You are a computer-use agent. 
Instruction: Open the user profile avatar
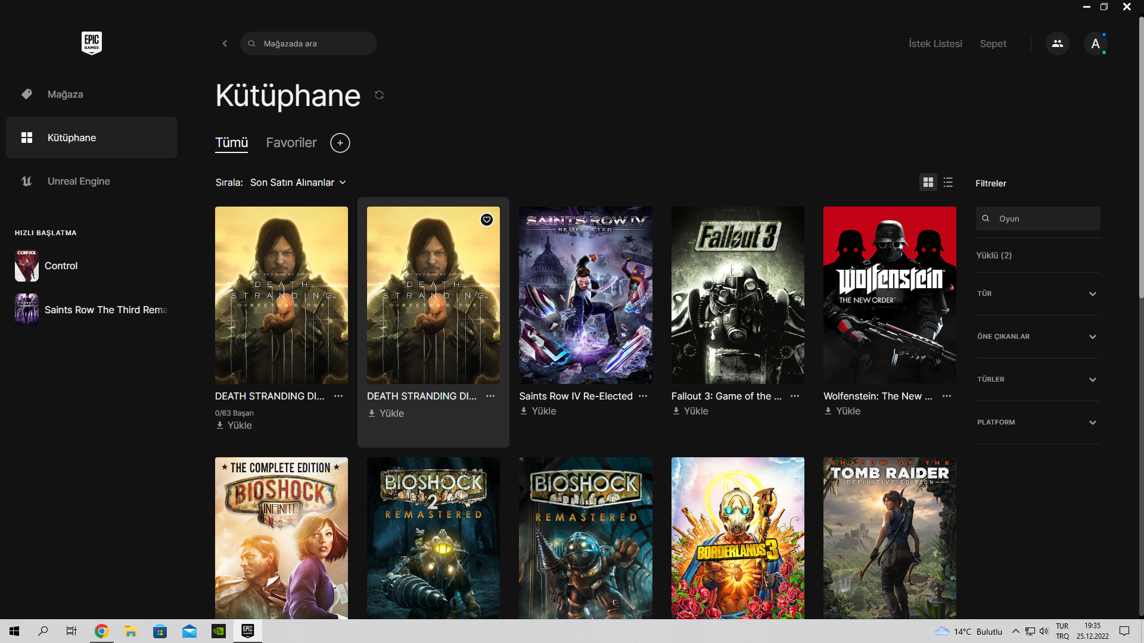(1095, 43)
